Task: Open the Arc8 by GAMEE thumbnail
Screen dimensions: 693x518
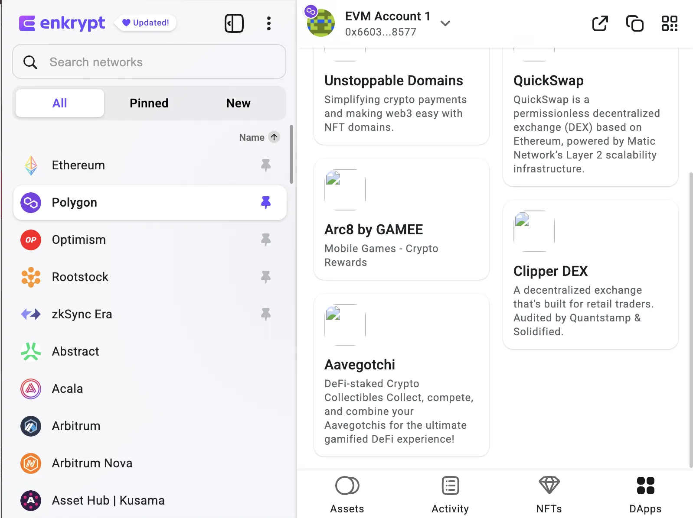Action: [x=345, y=190]
